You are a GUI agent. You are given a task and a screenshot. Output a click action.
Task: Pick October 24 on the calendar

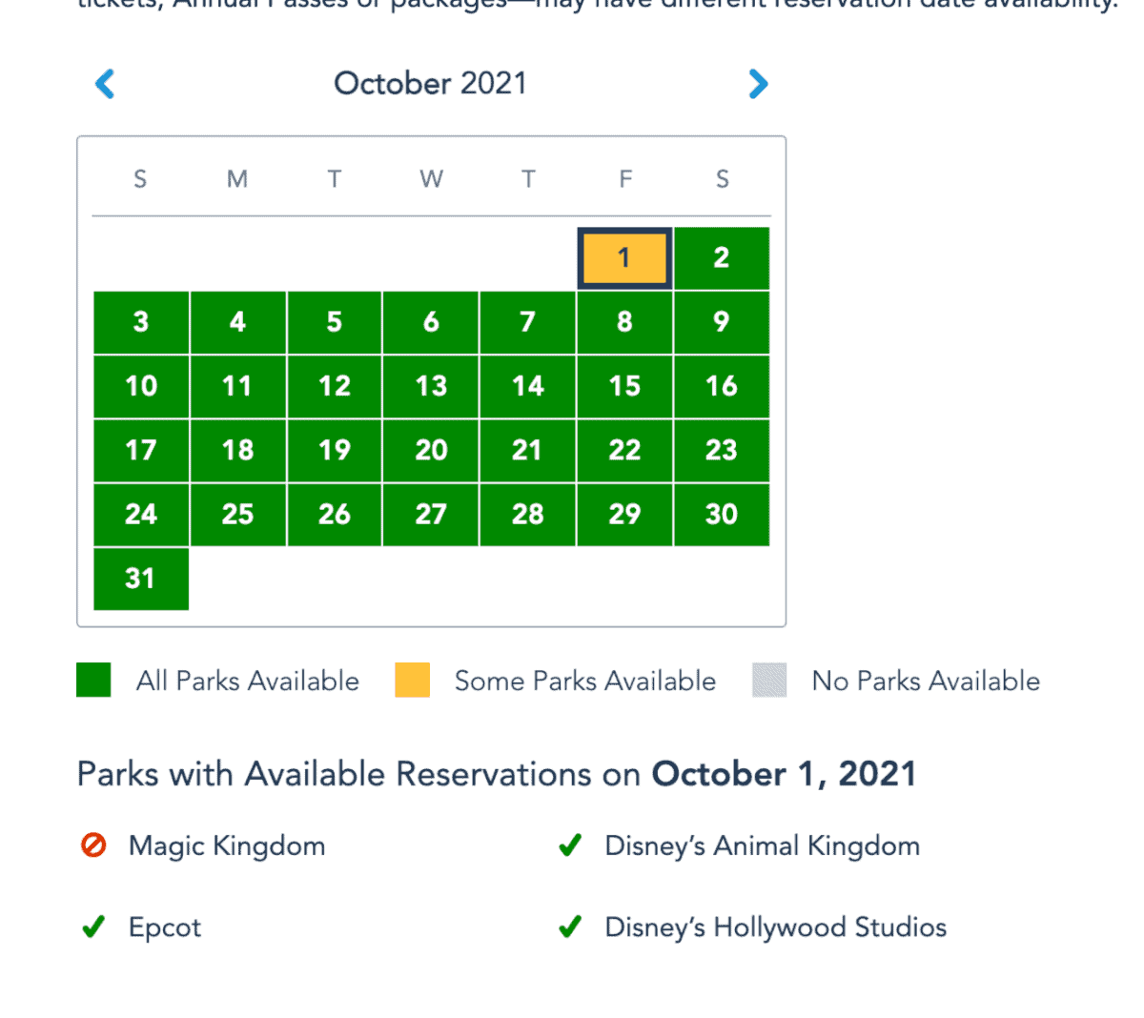pyautogui.click(x=140, y=514)
